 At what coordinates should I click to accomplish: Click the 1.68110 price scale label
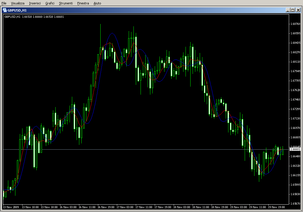pyautogui.click(x=296, y=62)
